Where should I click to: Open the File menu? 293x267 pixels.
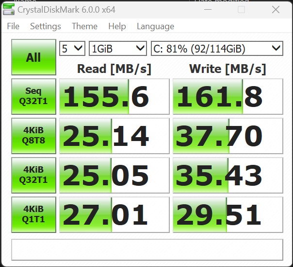pyautogui.click(x=13, y=26)
